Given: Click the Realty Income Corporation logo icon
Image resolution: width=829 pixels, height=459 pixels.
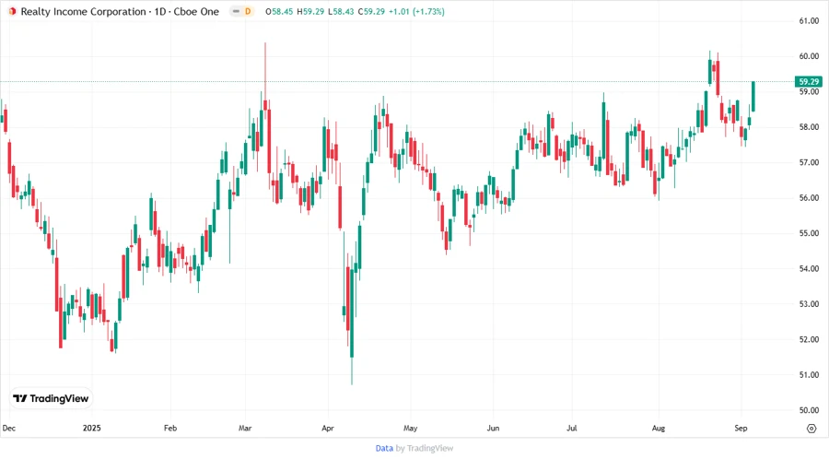Looking at the screenshot, I should [12, 11].
